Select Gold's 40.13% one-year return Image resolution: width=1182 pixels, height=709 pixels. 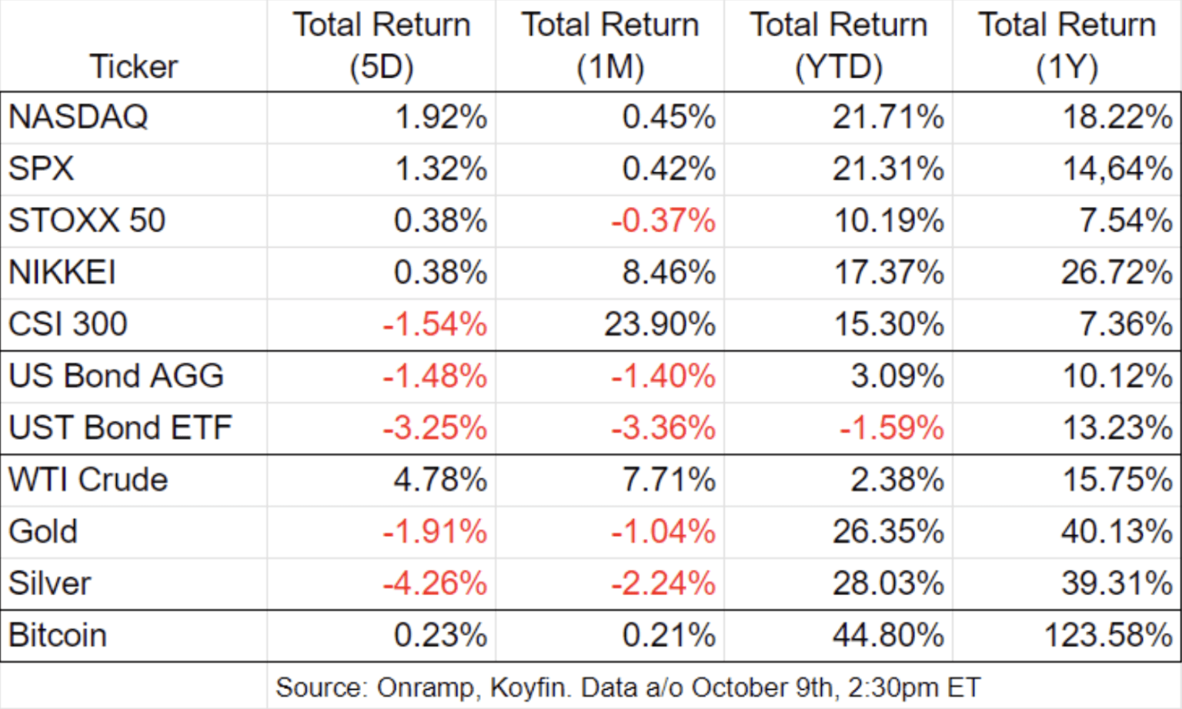coord(1116,531)
